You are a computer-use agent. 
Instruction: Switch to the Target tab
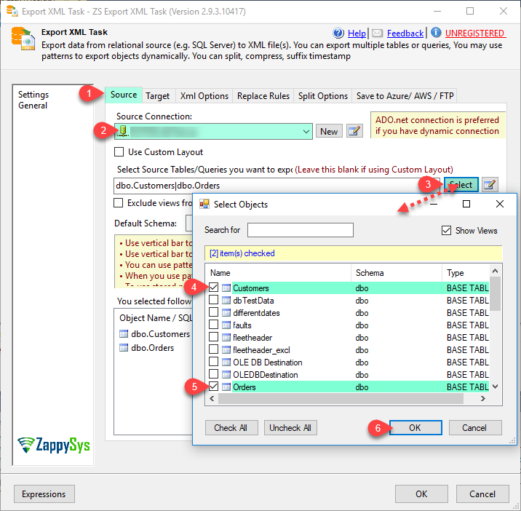click(x=157, y=96)
